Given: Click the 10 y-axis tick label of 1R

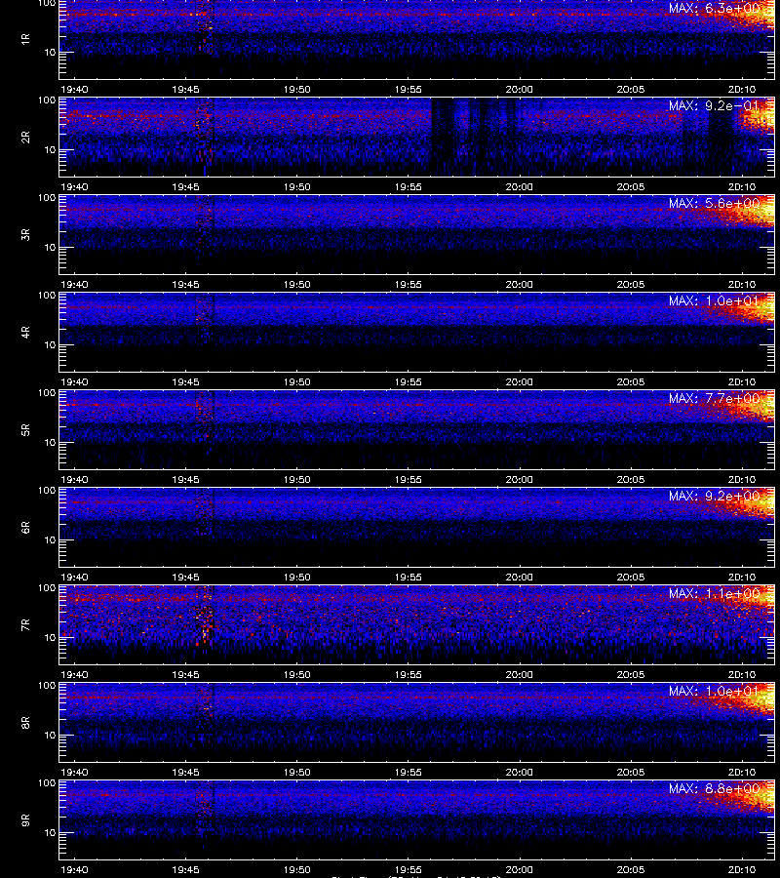Looking at the screenshot, I should pos(50,52).
